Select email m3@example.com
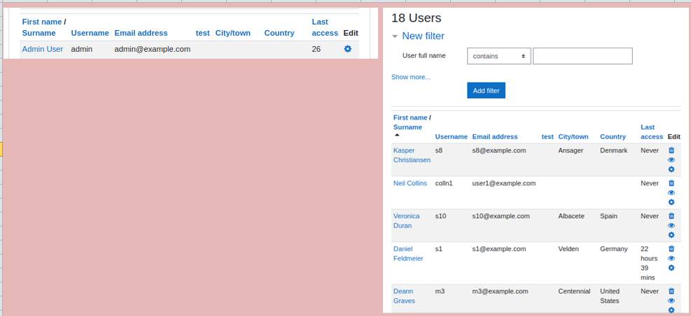Image resolution: width=691 pixels, height=316 pixels. coord(500,291)
